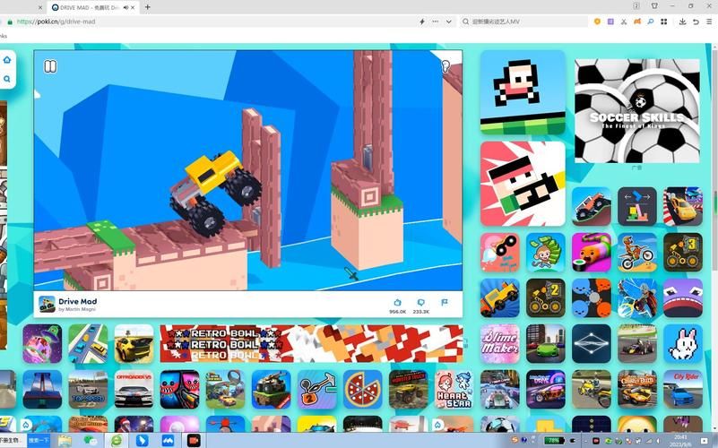Open the scissors screenshot tool
Screen dimensions: 718x448
click(624, 22)
